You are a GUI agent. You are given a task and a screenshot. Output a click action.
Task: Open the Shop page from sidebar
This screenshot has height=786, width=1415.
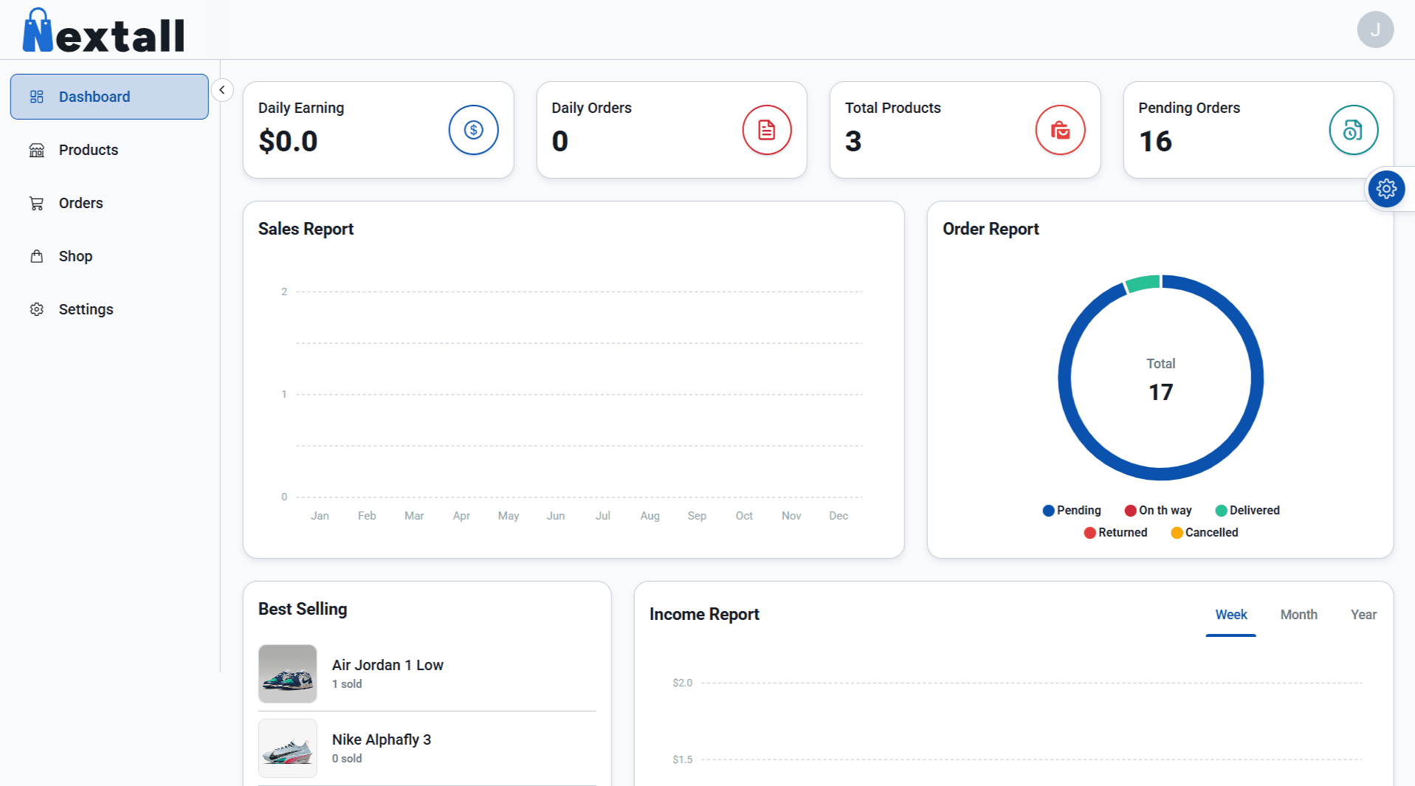[x=75, y=257]
